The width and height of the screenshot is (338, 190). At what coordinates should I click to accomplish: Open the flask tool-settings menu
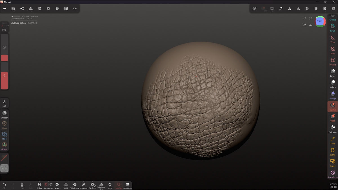point(298,8)
